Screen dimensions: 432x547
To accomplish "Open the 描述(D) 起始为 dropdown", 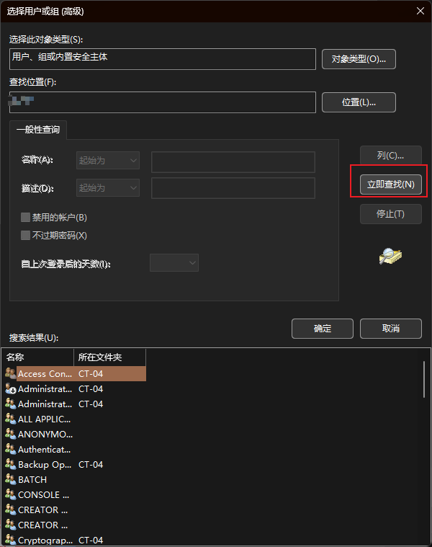I will point(108,187).
